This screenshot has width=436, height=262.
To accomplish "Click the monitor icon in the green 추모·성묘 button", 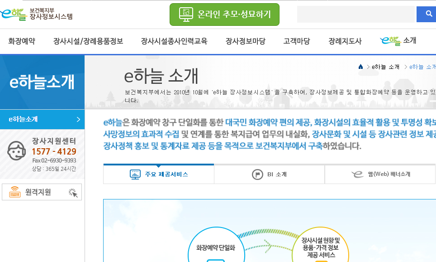I will pyautogui.click(x=186, y=15).
